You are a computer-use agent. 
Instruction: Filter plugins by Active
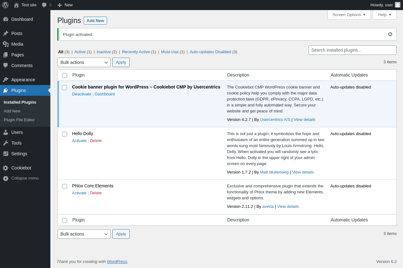click(80, 52)
